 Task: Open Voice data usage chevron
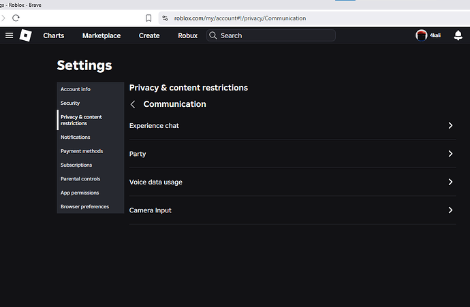[x=450, y=182]
